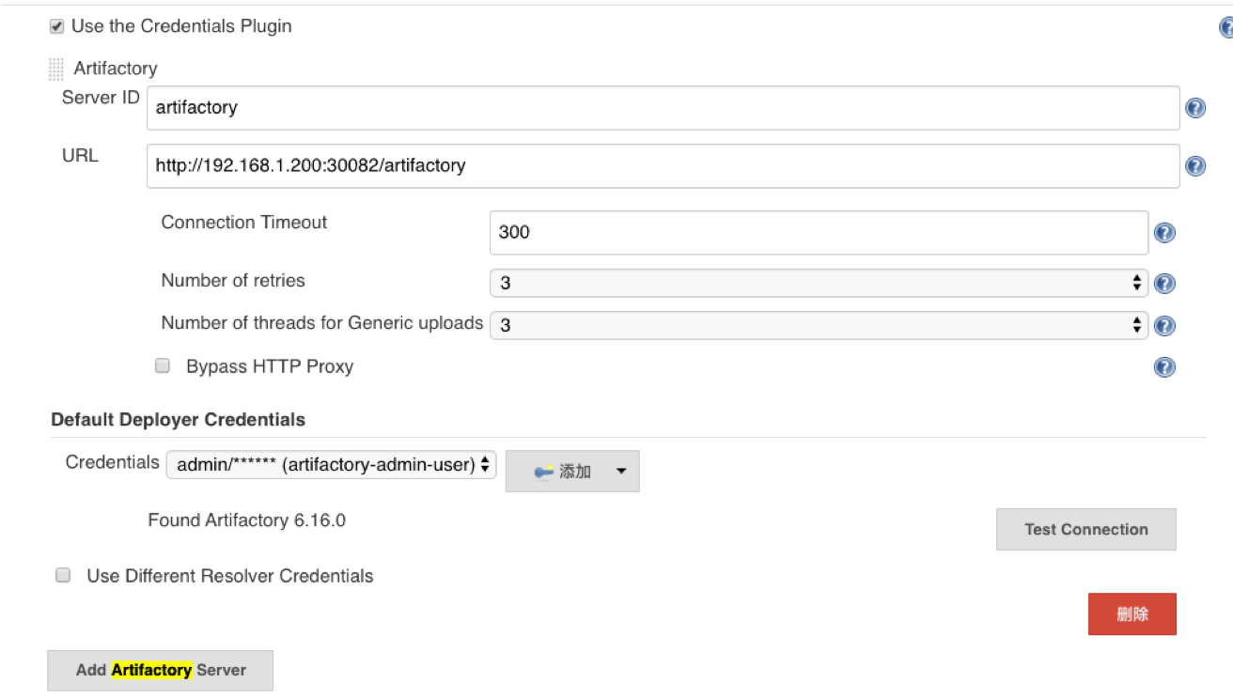The width and height of the screenshot is (1233, 698).
Task: Open help for Generic uploads threads
Action: point(1164,326)
